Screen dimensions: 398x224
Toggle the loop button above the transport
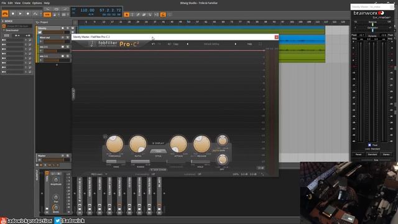click(x=57, y=9)
